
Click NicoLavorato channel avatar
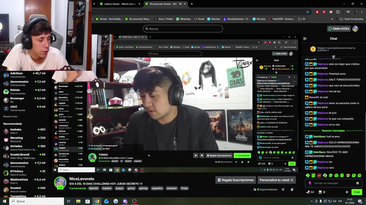click(x=60, y=183)
